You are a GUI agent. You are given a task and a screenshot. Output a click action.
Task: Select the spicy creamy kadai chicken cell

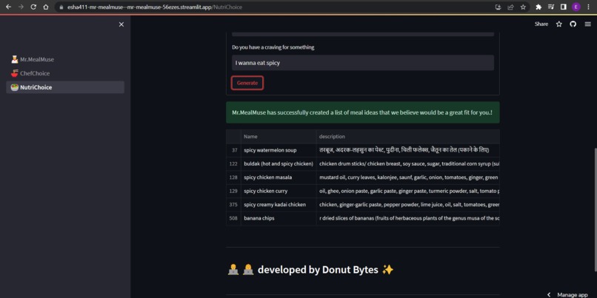tap(279, 205)
